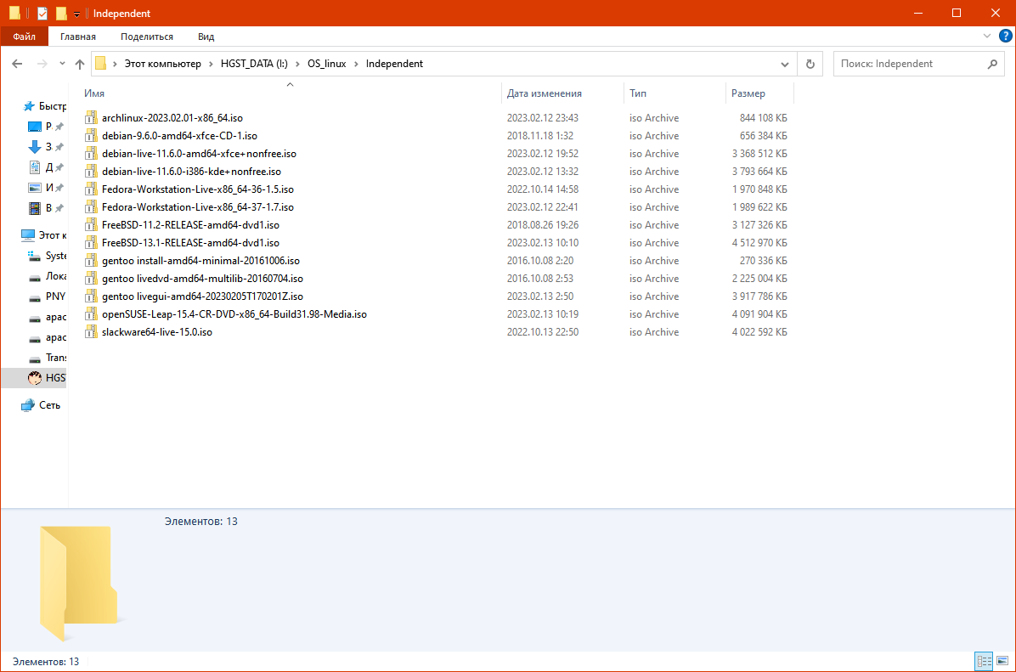Select gentoo livedvd-amd64-multilib-20160704.iso file name

tap(202, 278)
